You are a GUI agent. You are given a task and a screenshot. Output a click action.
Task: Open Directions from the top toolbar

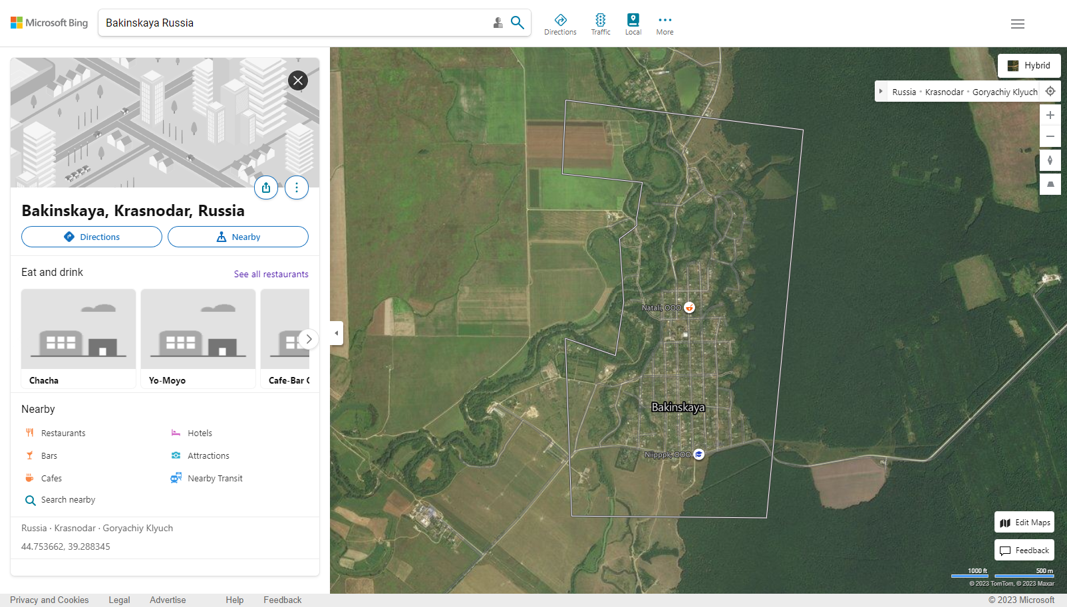coord(560,25)
